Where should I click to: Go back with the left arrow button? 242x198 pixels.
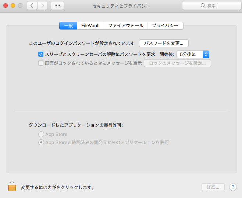tap(32, 6)
